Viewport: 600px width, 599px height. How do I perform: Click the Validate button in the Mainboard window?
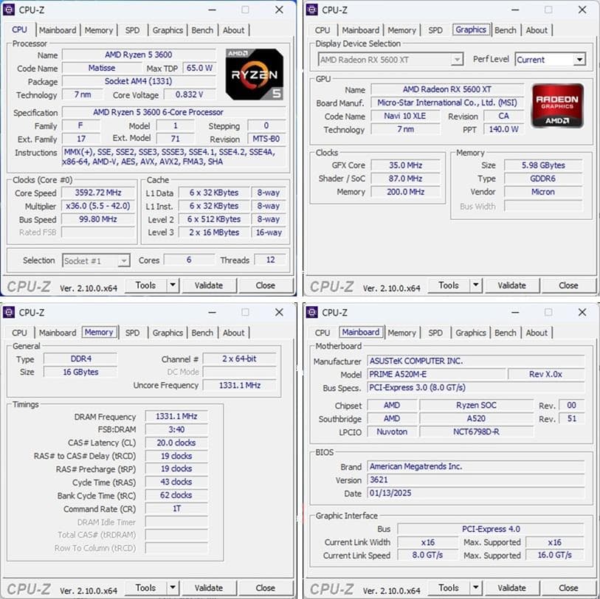coord(511,588)
